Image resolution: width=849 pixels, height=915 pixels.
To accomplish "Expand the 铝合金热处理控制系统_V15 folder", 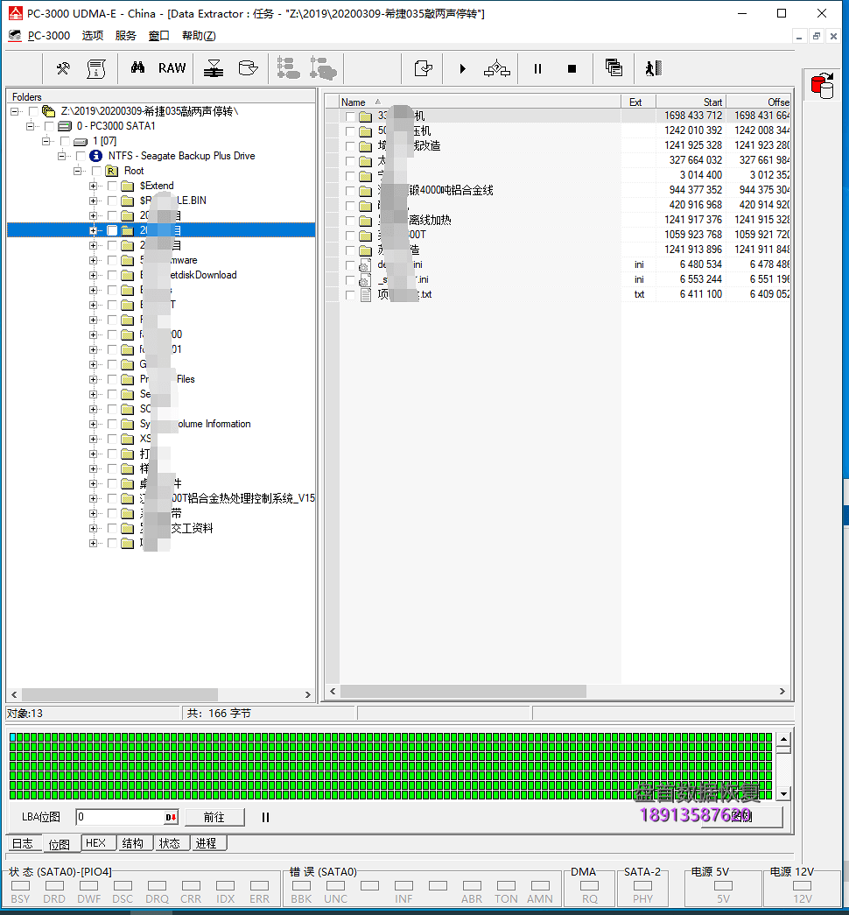I will (x=94, y=498).
